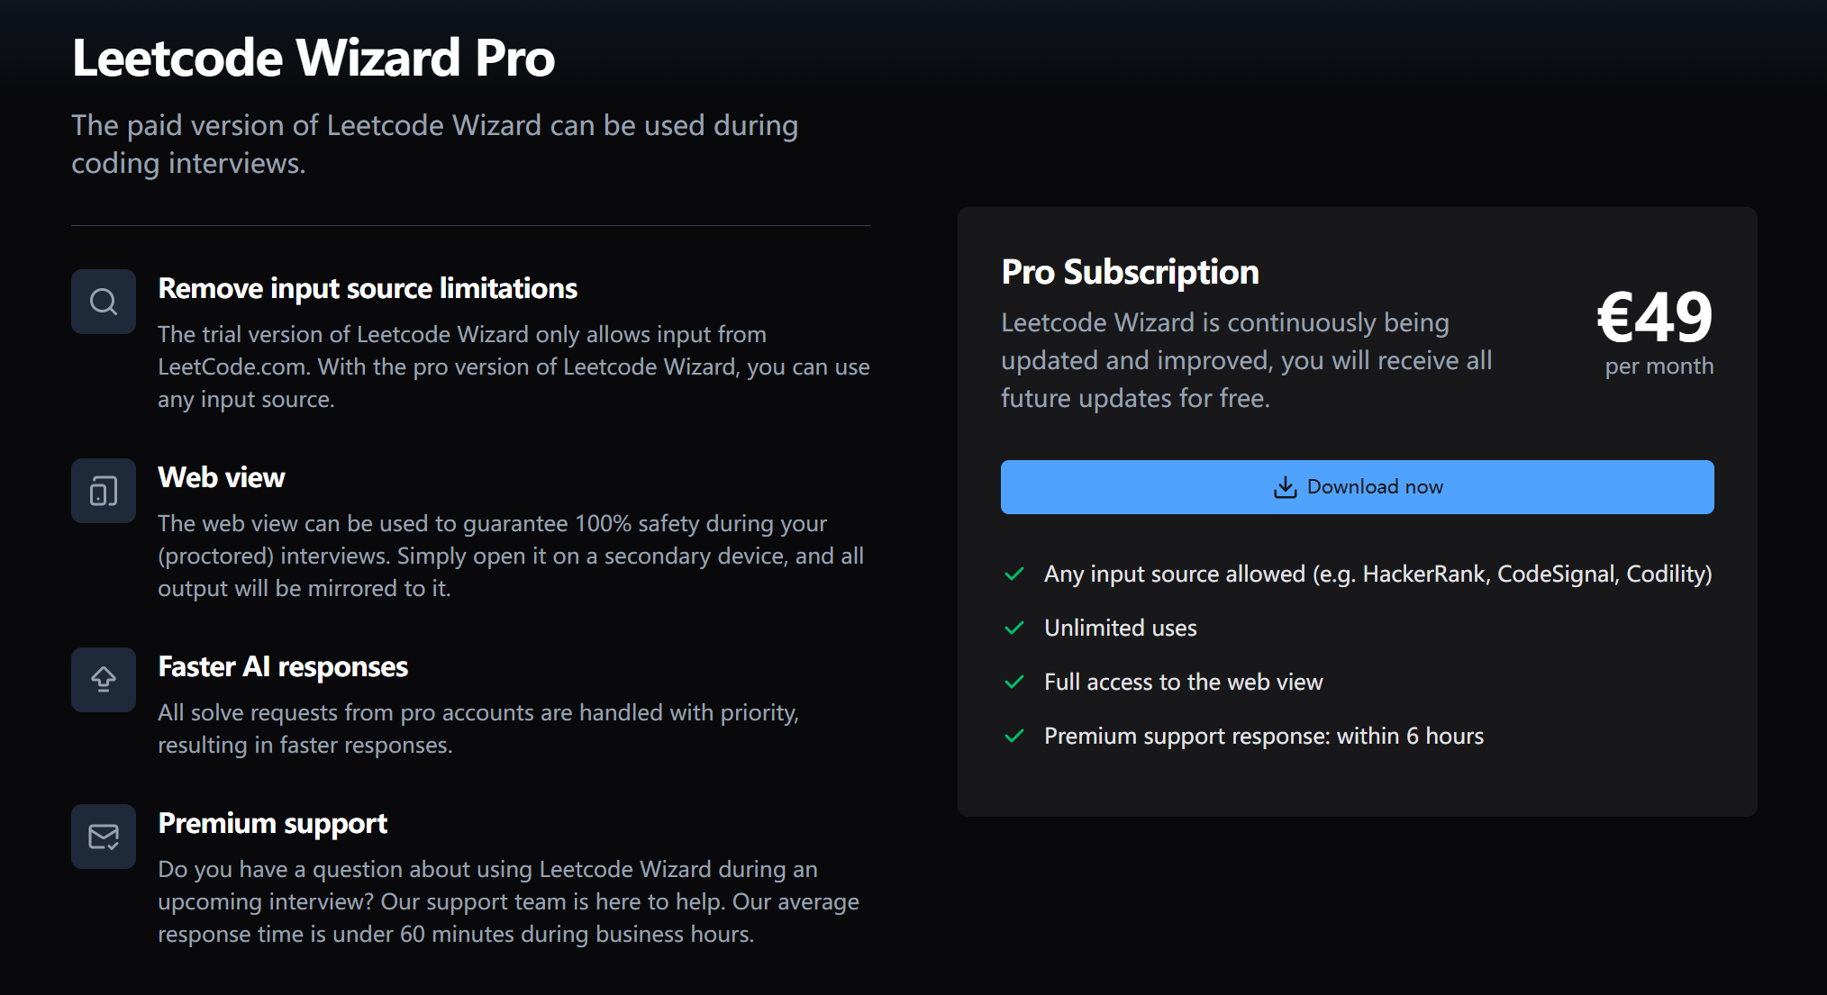Click Premium support response: within 6 hours text
The width and height of the screenshot is (1827, 995).
1263,736
